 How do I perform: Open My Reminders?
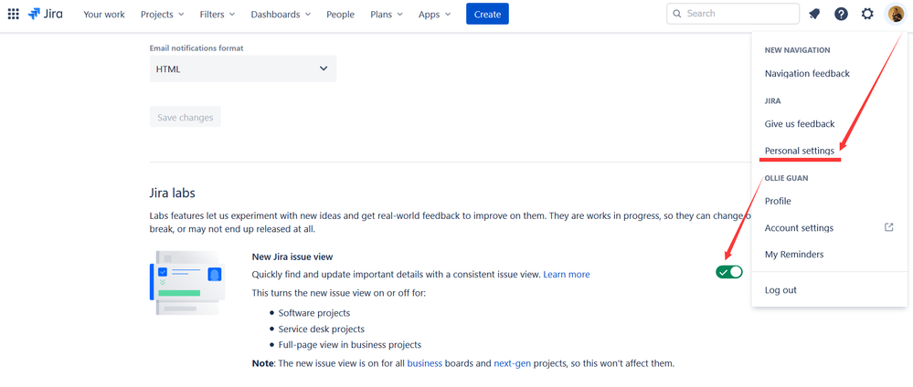794,255
